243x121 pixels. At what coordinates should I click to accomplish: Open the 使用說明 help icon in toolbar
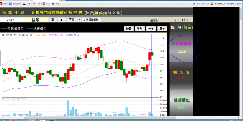[x=10, y=4]
